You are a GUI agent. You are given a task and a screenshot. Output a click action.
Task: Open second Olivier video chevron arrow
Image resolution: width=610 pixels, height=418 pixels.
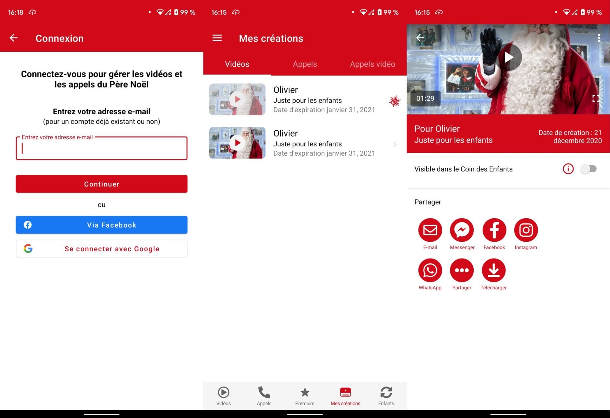[x=395, y=145]
